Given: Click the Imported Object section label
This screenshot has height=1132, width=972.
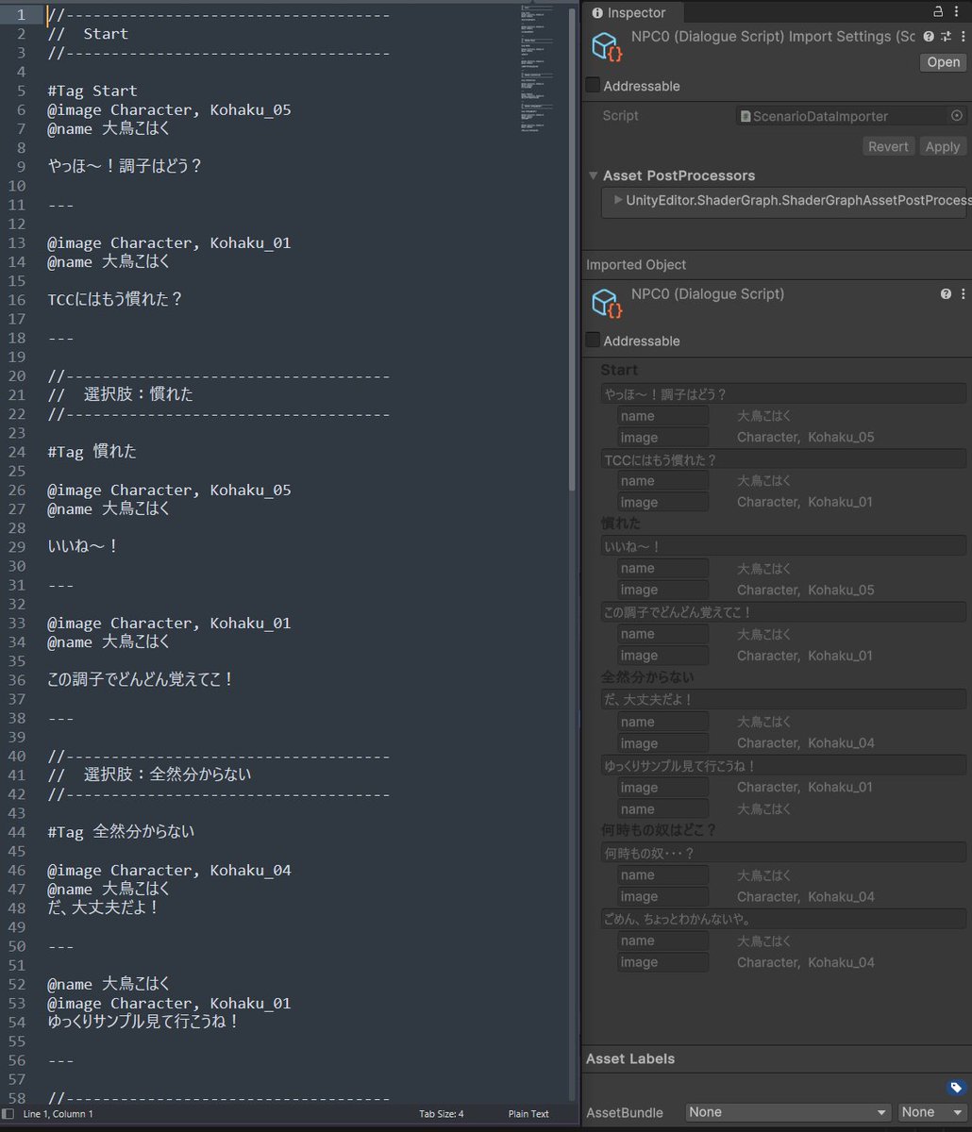Looking at the screenshot, I should pos(636,265).
